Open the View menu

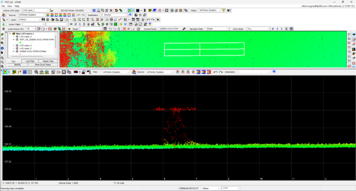coord(10,6)
